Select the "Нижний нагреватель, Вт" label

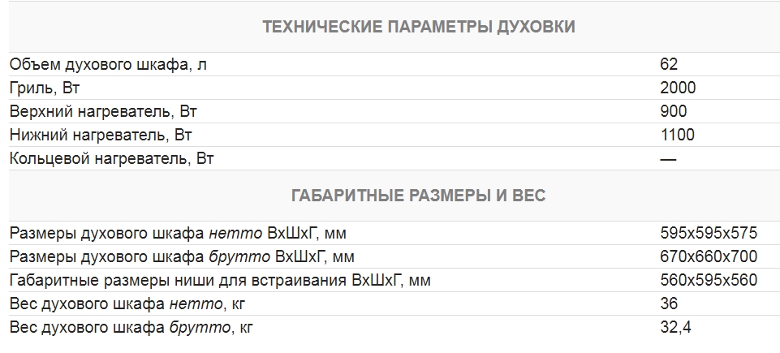pos(101,135)
